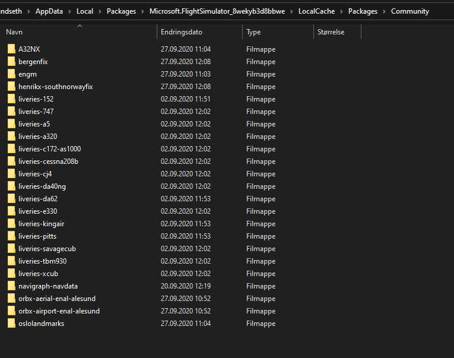Viewport: 454px width, 358px height.
Task: Select the orbx-aerial-enal-alesund folder icon
Action: pos(11,298)
